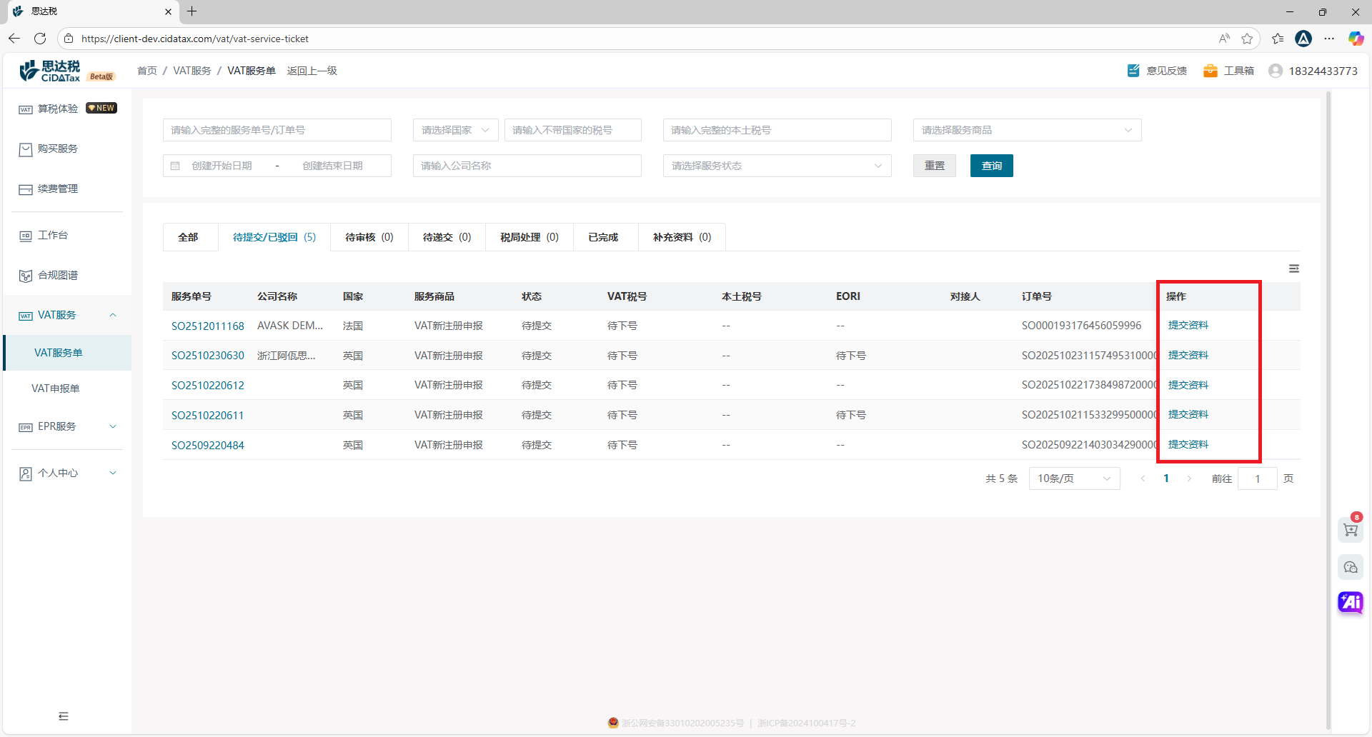Collapse the sidebar using bottom icon

coord(64,716)
